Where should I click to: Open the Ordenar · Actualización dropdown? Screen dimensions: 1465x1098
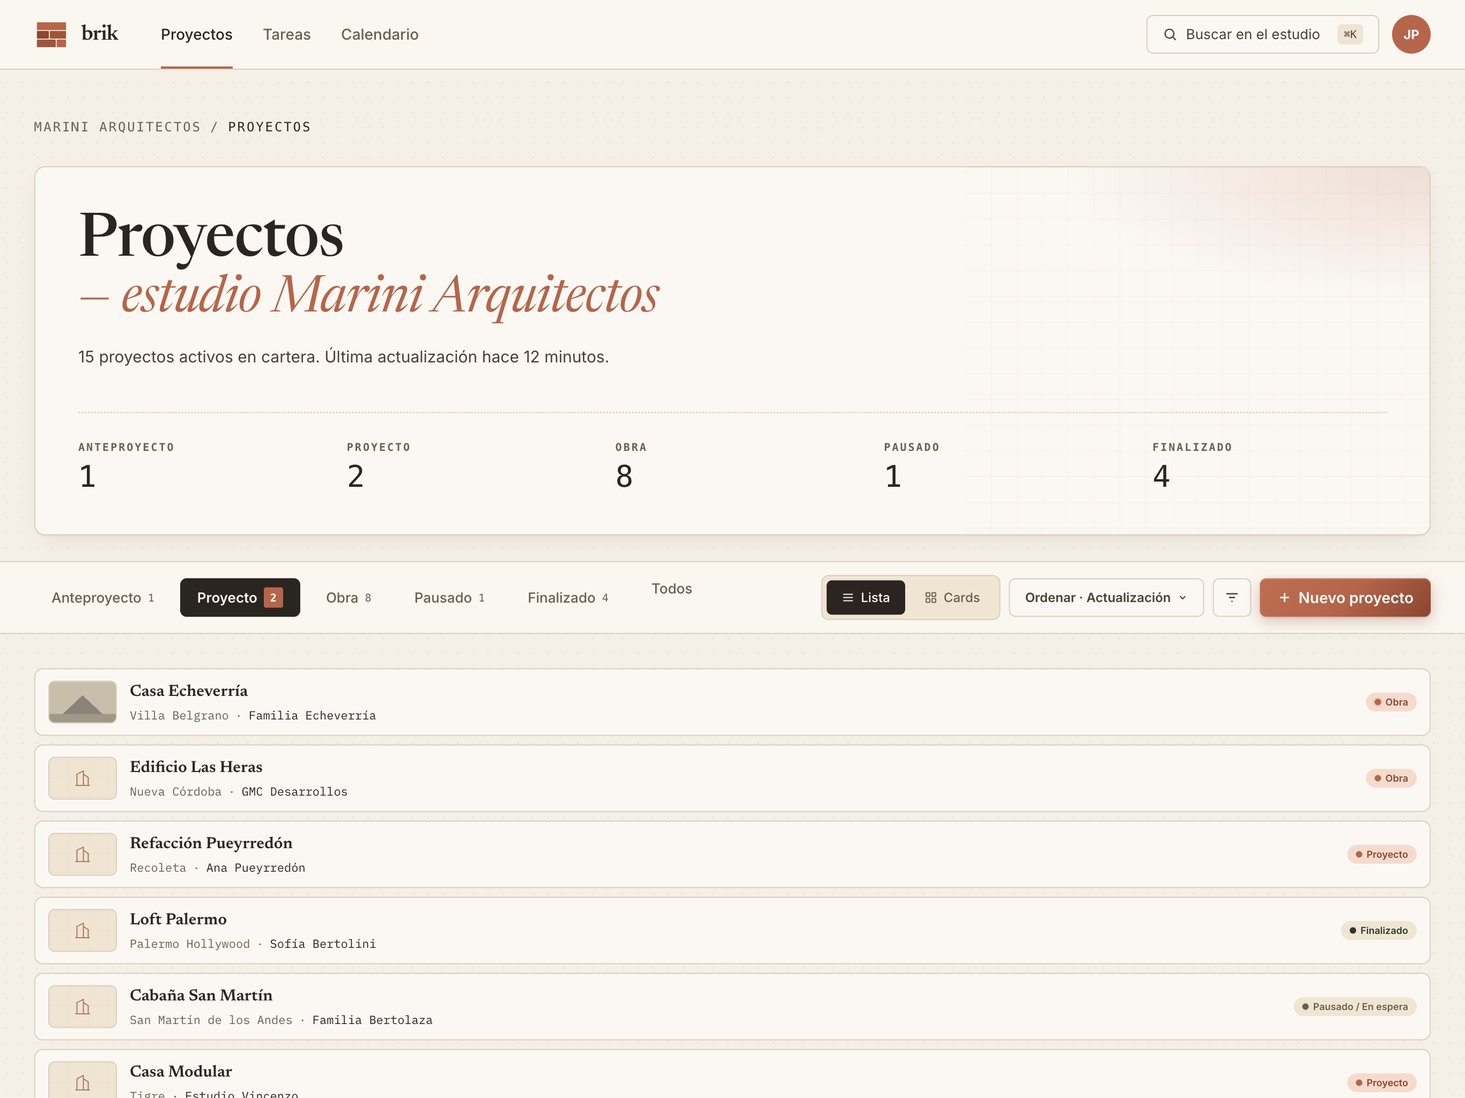(1106, 597)
